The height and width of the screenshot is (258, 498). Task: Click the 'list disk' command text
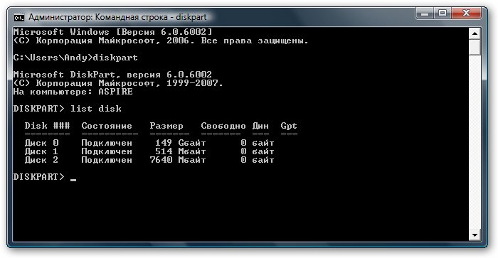click(x=96, y=109)
